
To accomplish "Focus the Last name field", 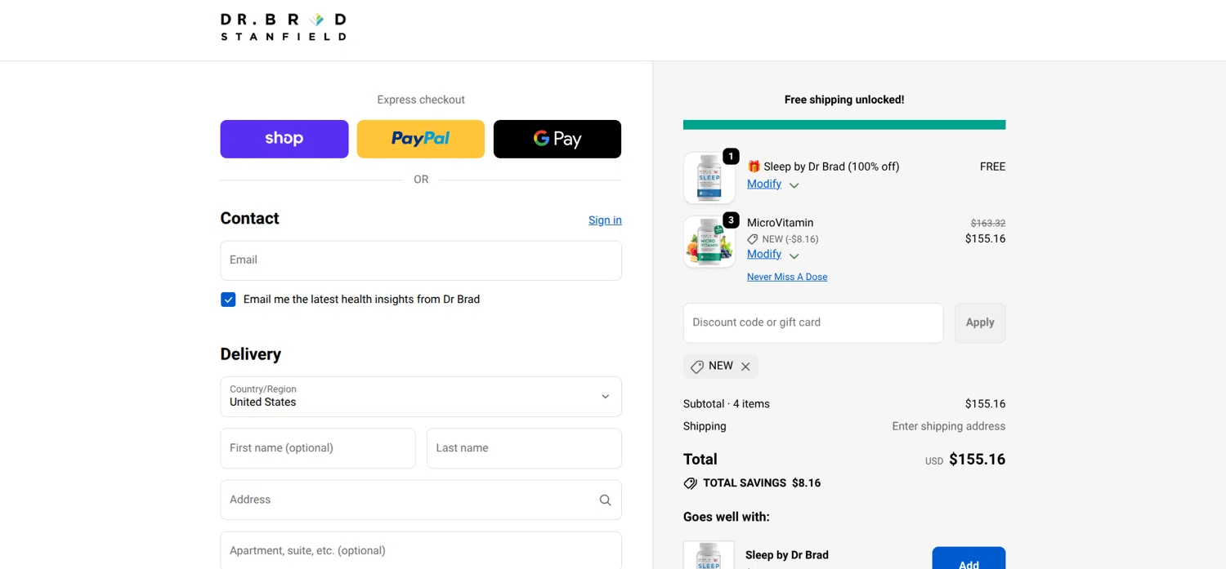I will tap(524, 448).
